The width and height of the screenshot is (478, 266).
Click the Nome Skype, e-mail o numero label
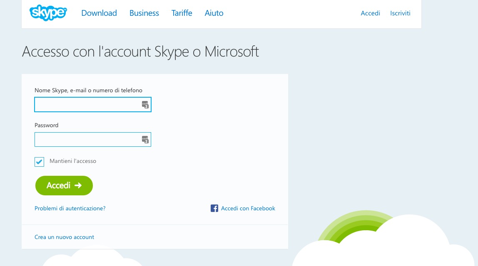click(x=88, y=90)
